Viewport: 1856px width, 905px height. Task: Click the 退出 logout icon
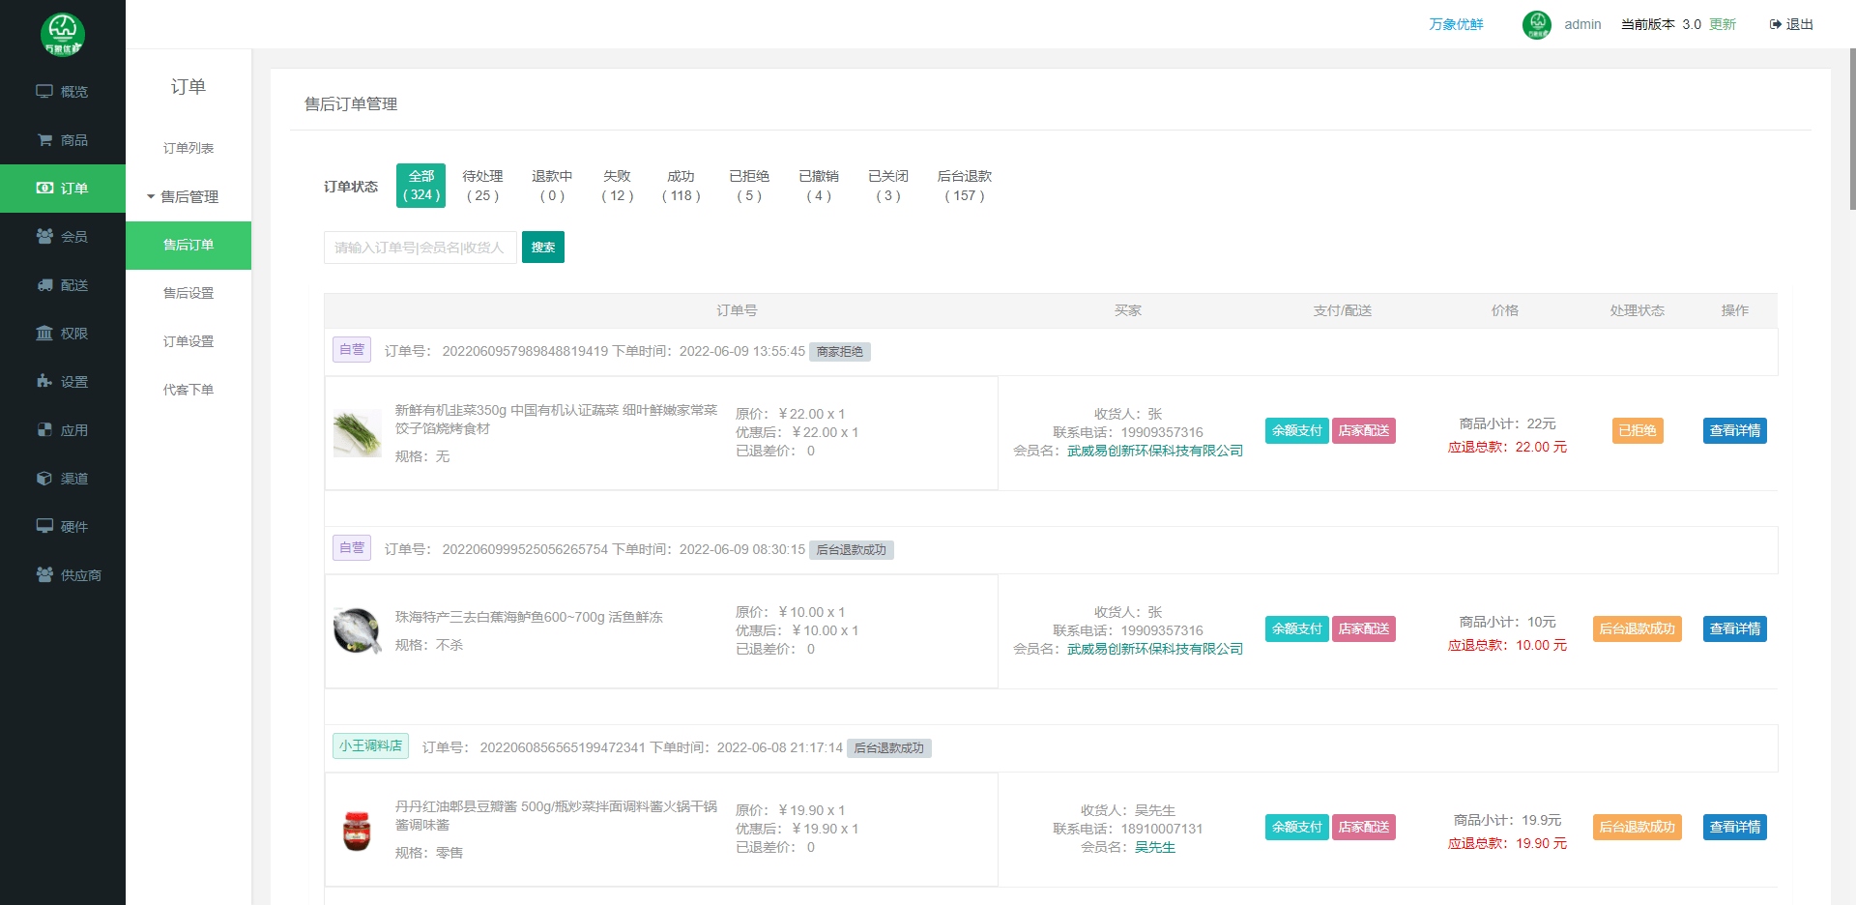pyautogui.click(x=1776, y=24)
